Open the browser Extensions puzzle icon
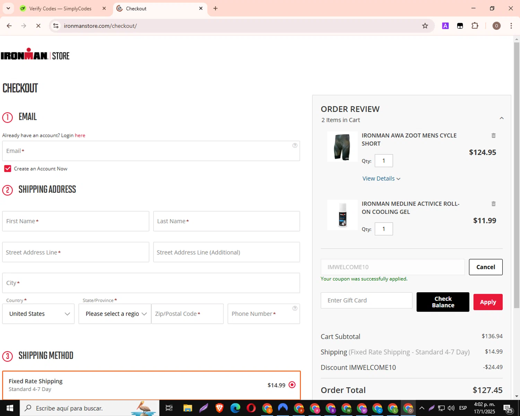The width and height of the screenshot is (520, 416). (475, 26)
